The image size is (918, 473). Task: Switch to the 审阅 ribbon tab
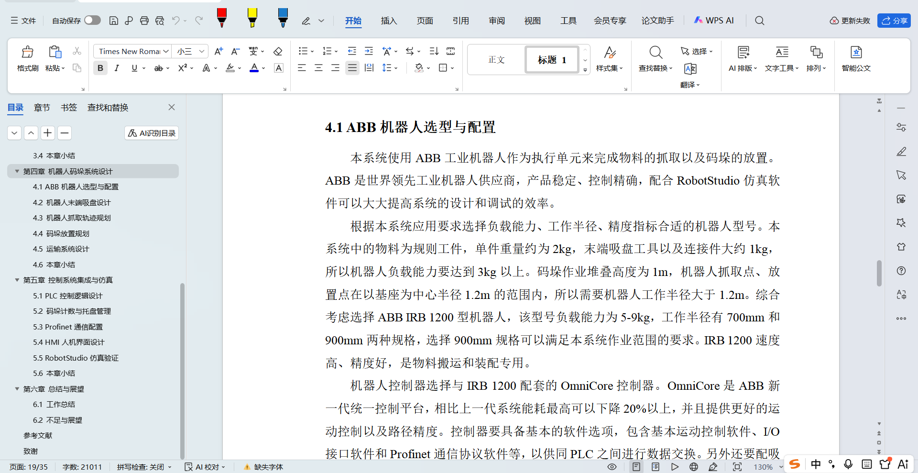click(497, 21)
